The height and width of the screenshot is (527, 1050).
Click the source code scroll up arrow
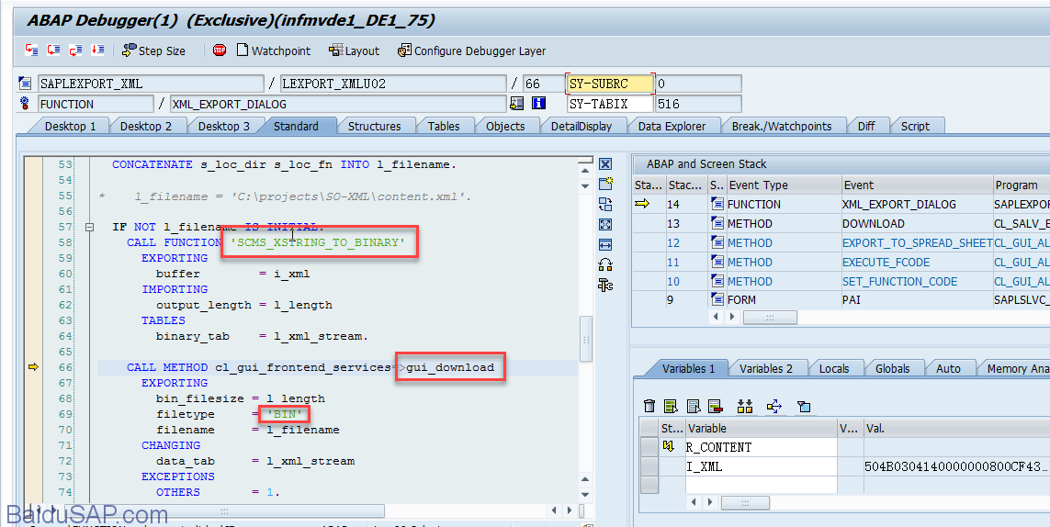click(585, 172)
